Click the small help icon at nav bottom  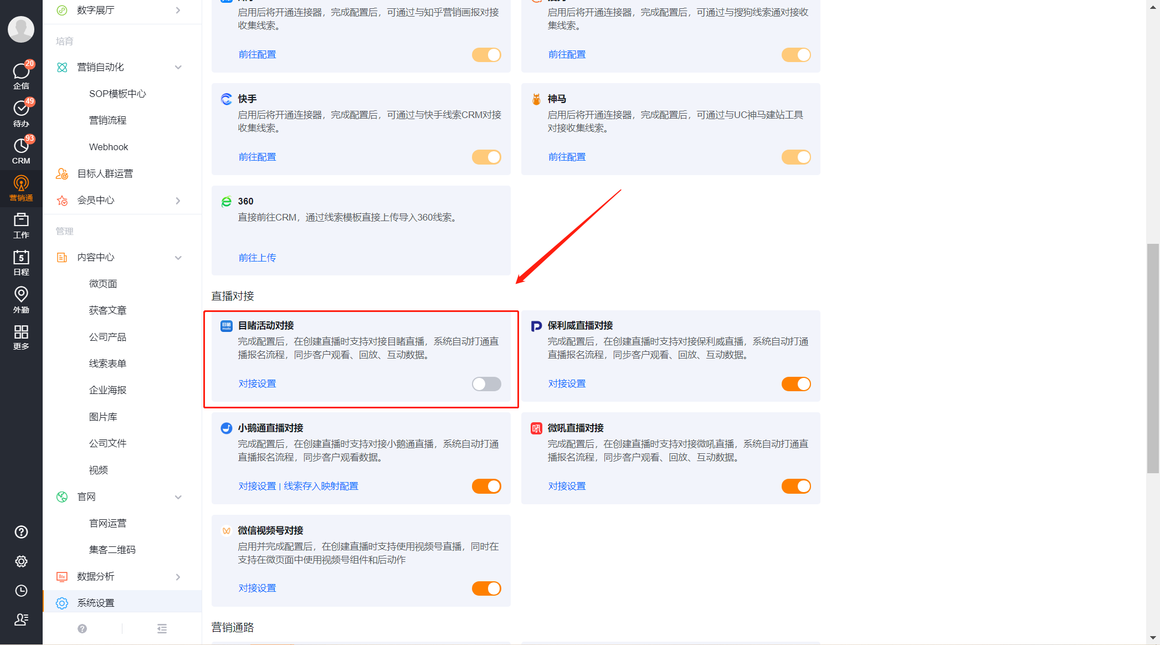pos(82,628)
